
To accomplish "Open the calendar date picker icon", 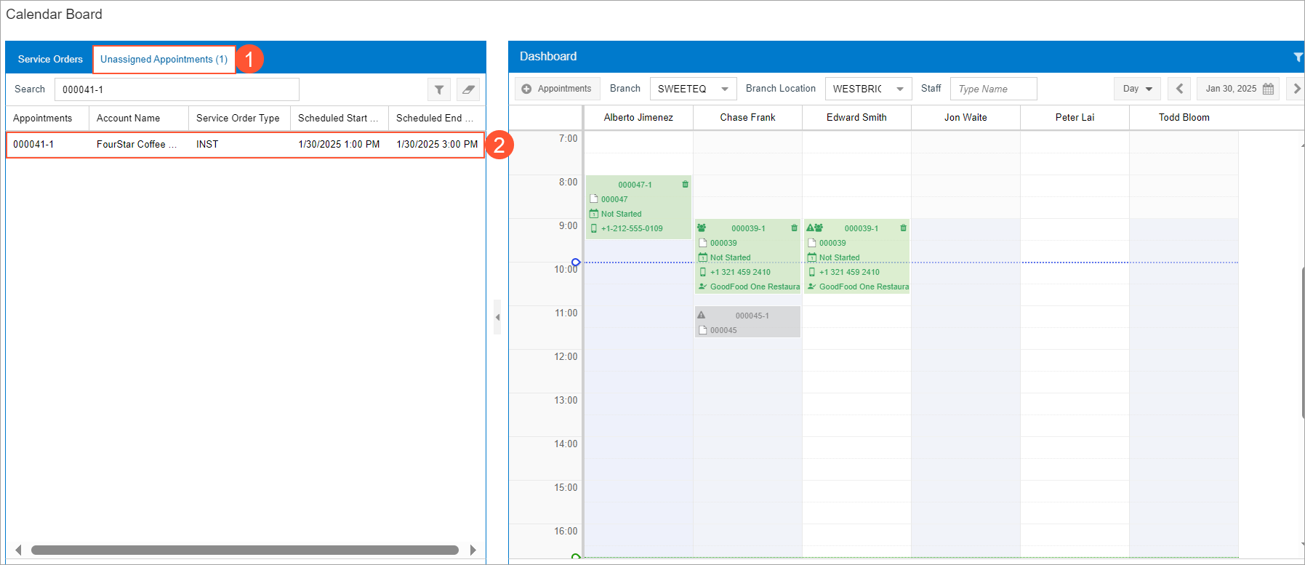I will tap(1268, 89).
